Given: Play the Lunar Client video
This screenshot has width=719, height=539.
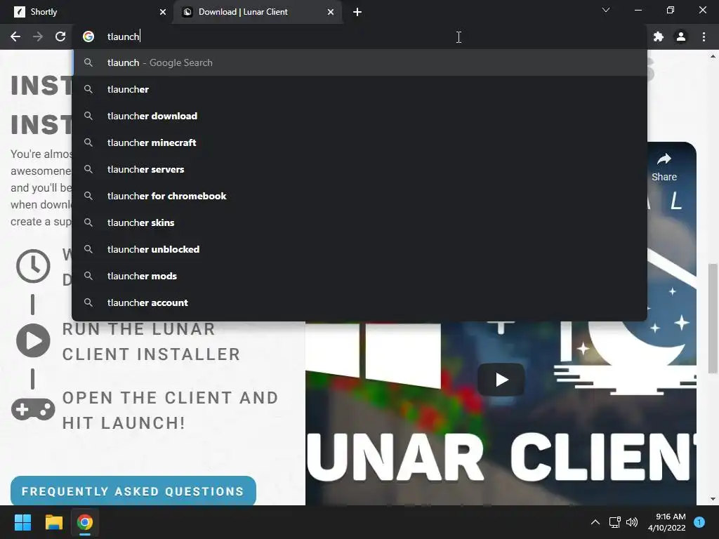Looking at the screenshot, I should click(501, 380).
